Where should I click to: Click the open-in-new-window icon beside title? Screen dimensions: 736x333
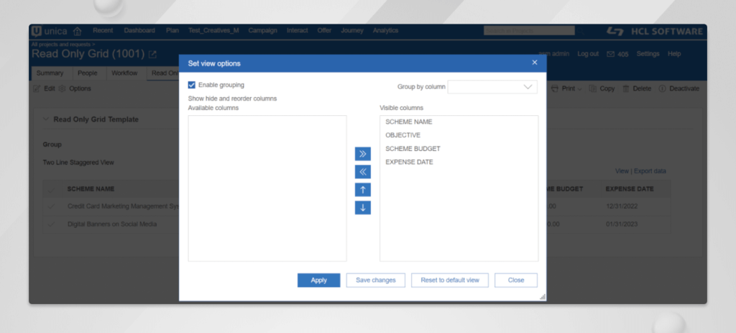(x=152, y=55)
